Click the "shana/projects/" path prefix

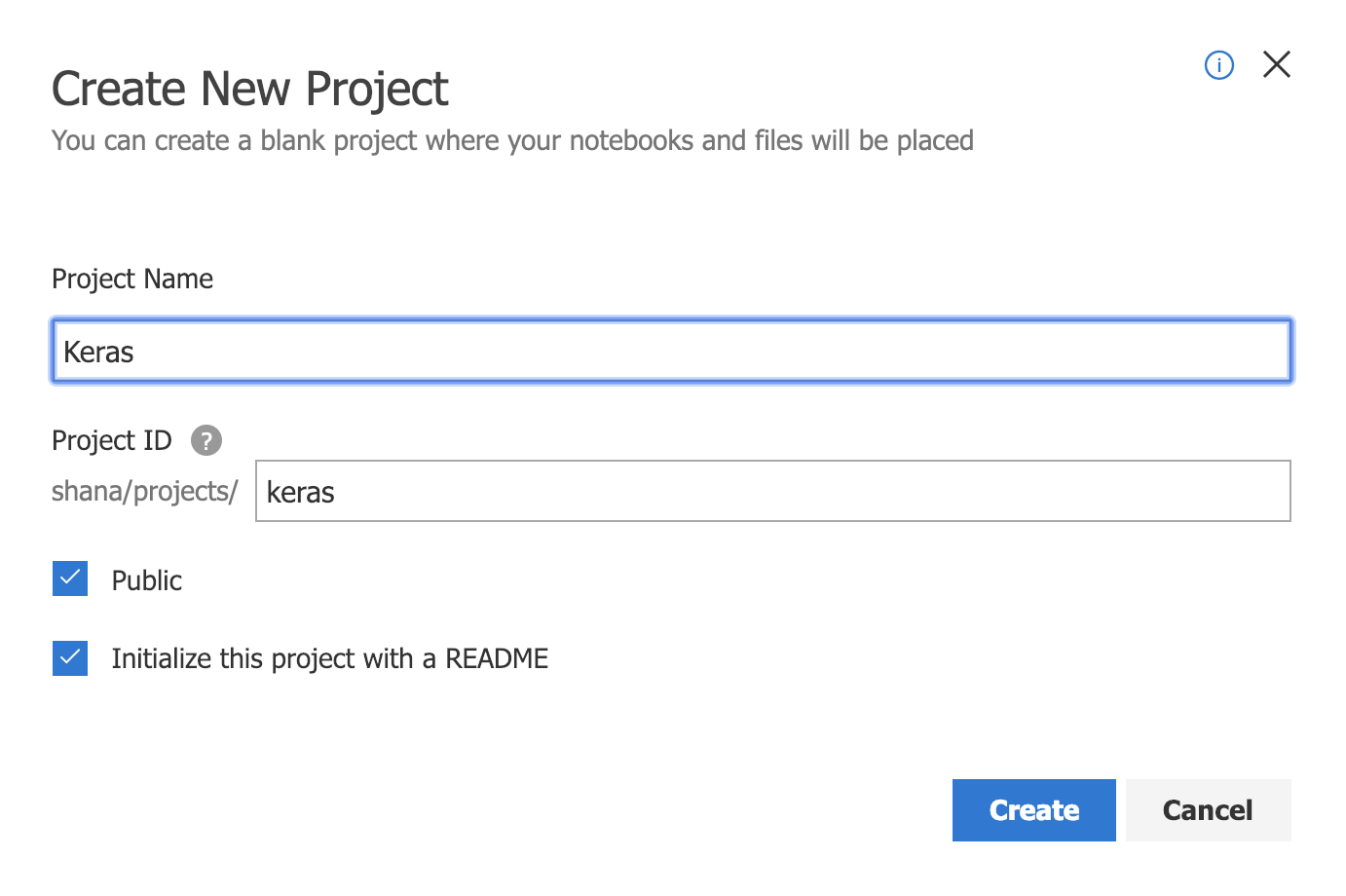point(144,491)
